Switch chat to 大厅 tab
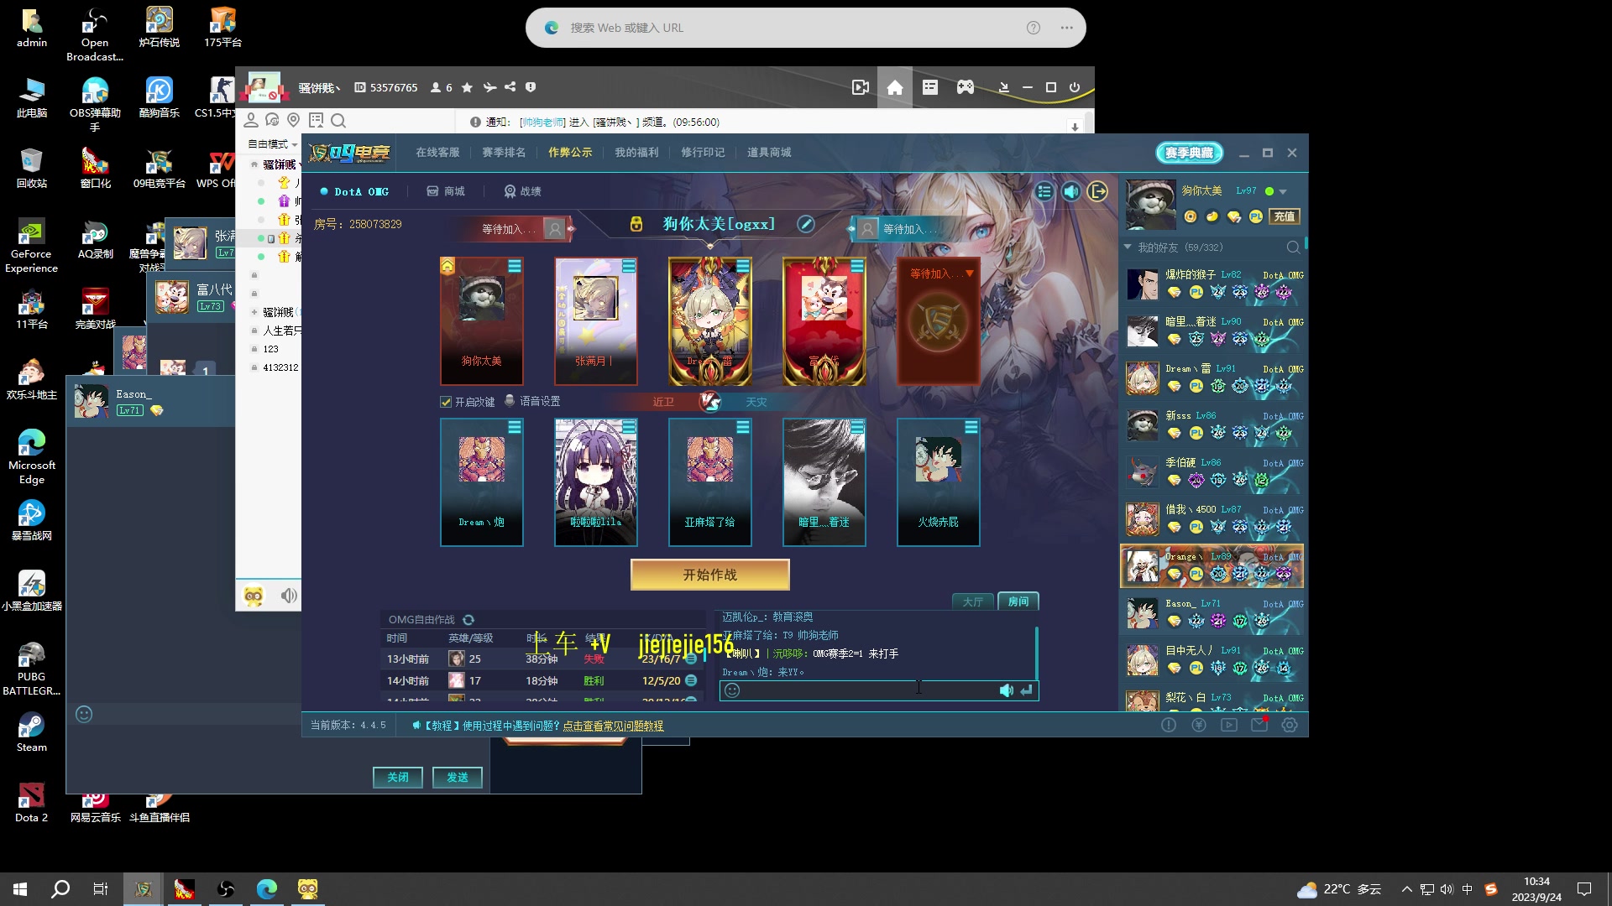The image size is (1612, 906). tap(973, 601)
